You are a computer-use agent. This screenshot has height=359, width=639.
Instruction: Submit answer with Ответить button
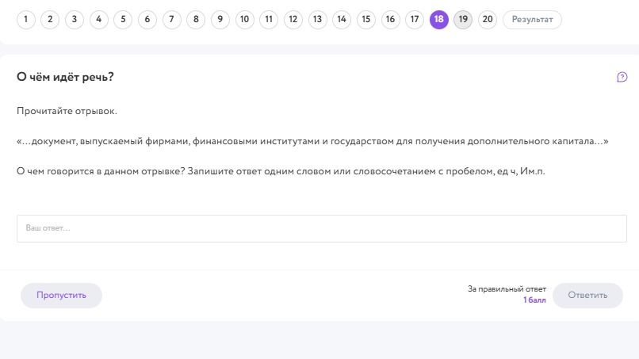587,296
